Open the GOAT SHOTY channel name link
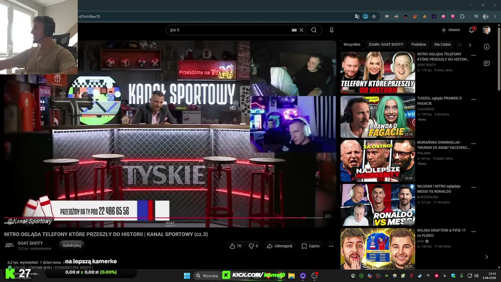Image resolution: width=501 pixels, height=282 pixels. tap(30, 243)
